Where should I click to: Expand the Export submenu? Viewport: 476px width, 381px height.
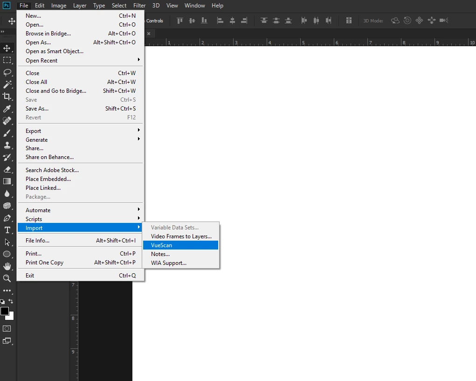pos(80,131)
